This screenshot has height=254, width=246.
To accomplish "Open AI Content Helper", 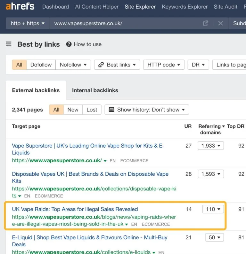I will click(x=97, y=7).
